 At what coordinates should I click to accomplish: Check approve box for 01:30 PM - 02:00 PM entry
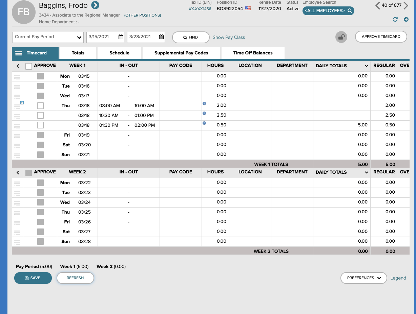click(x=40, y=125)
